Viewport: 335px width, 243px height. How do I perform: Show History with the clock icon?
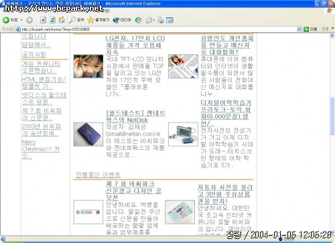coord(138,20)
